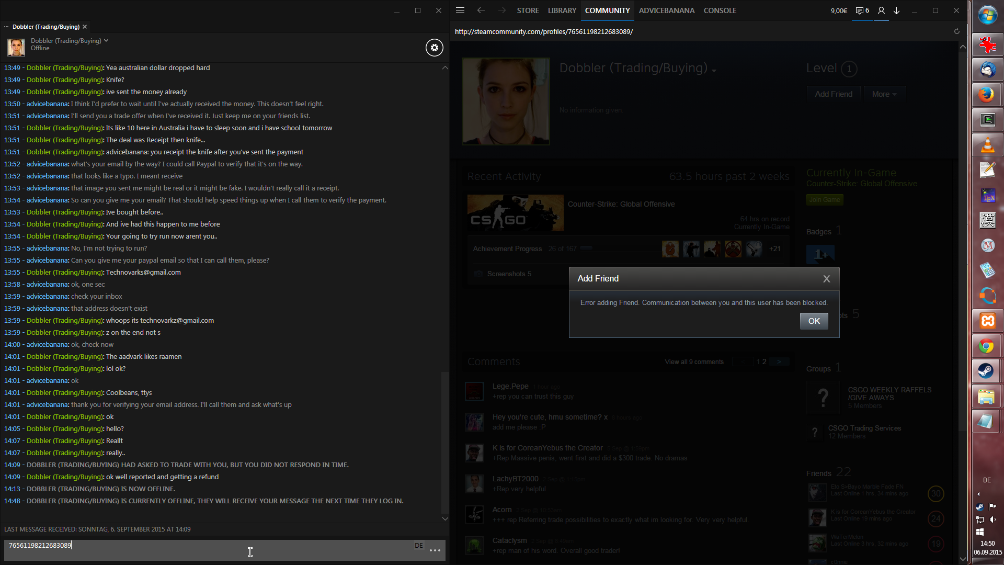Open the CONSOLE tab
Viewport: 1004px width, 565px height.
720,10
